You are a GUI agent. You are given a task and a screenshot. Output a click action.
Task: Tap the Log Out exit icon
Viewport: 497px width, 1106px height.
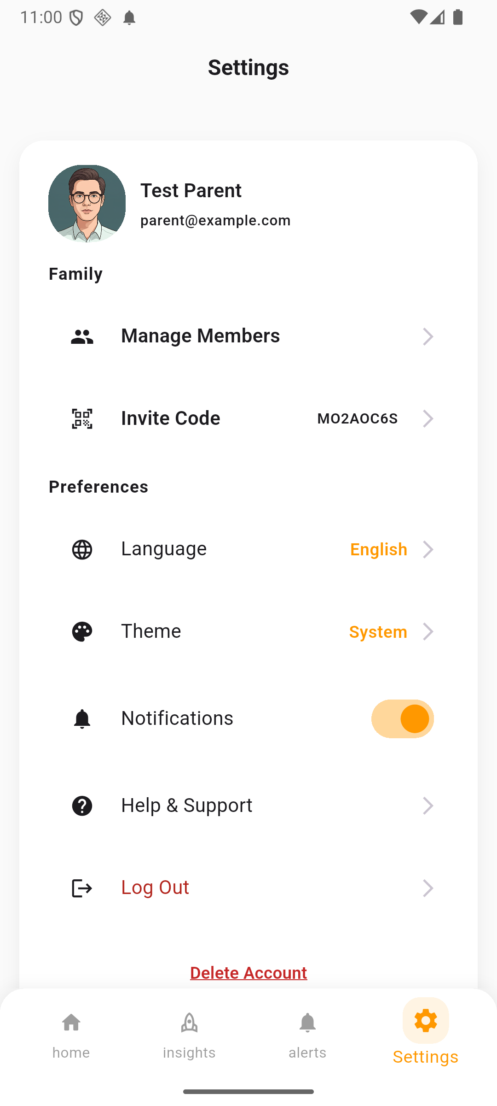tap(82, 888)
